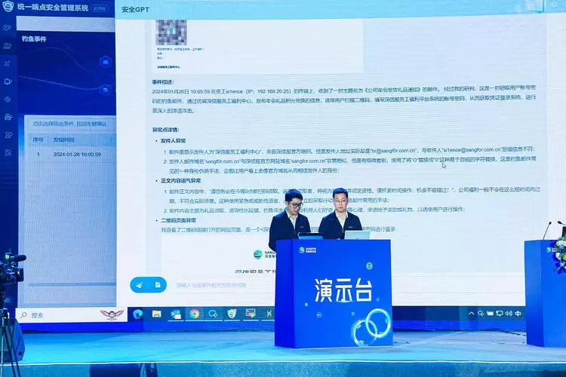Switch the 中 input method indicator
This screenshot has width=566, height=377.
click(x=518, y=311)
